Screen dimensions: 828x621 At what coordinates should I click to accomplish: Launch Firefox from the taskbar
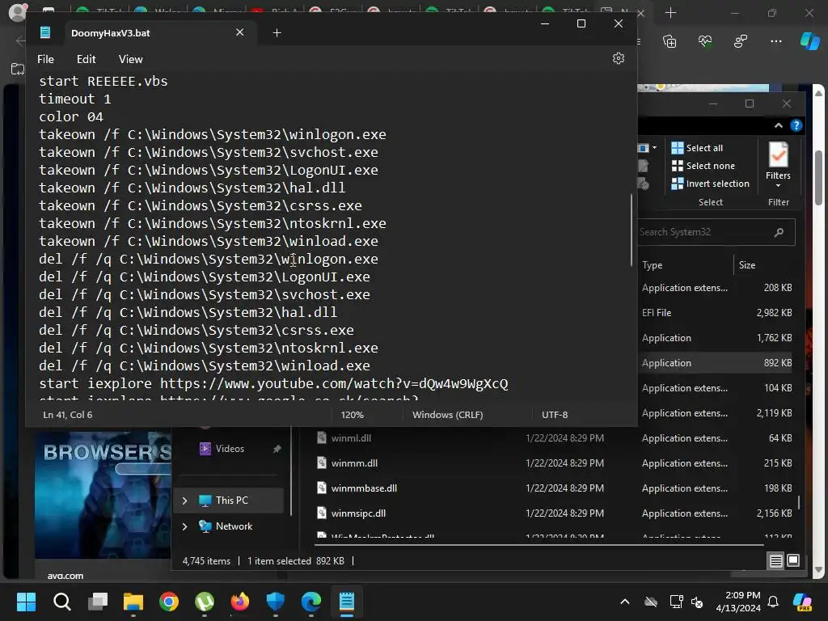[239, 602]
